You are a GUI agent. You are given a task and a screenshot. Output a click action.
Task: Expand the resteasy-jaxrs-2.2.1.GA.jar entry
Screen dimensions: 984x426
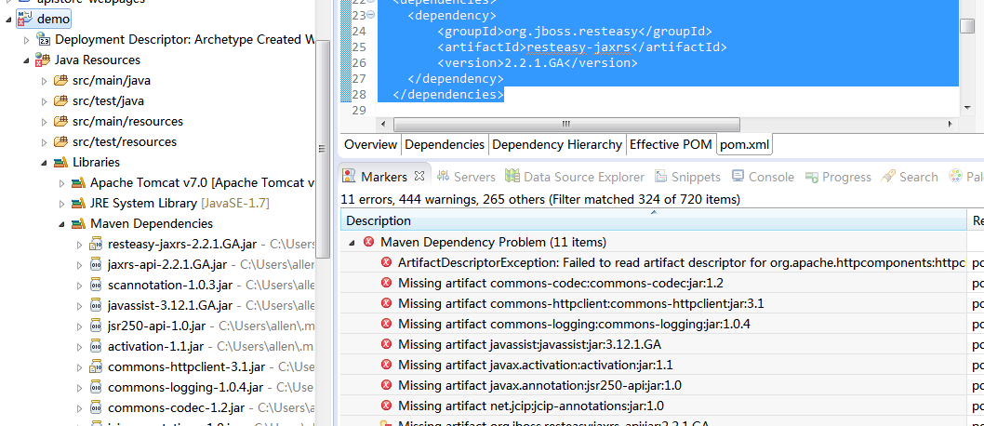coord(79,245)
